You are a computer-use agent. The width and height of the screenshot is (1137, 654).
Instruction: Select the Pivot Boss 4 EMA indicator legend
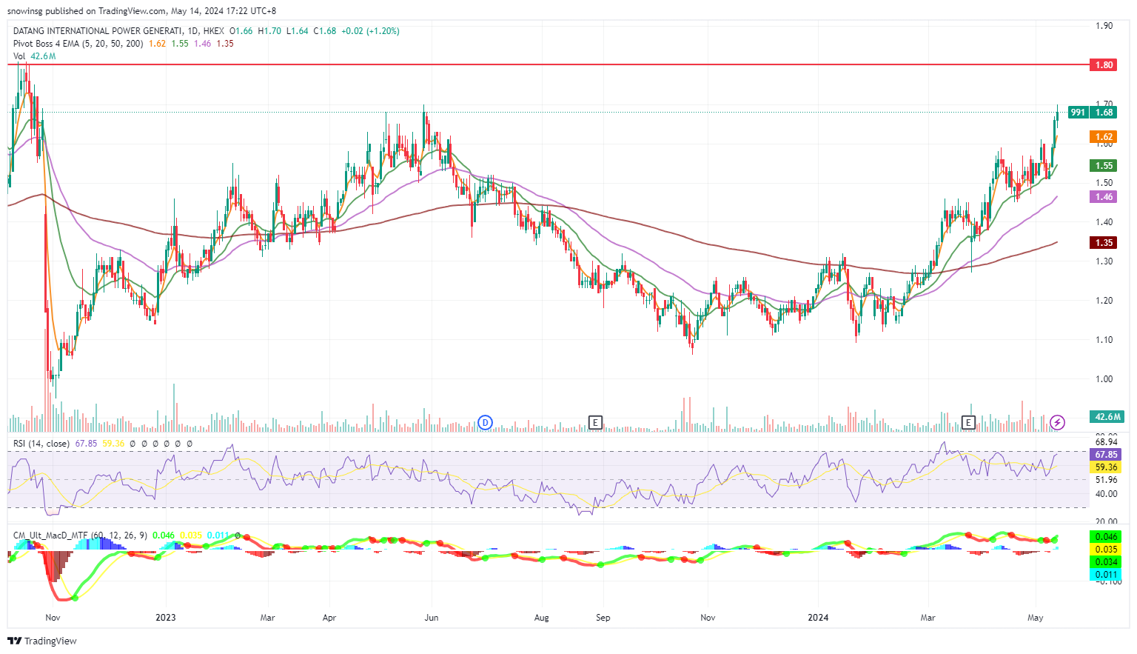tap(78, 44)
